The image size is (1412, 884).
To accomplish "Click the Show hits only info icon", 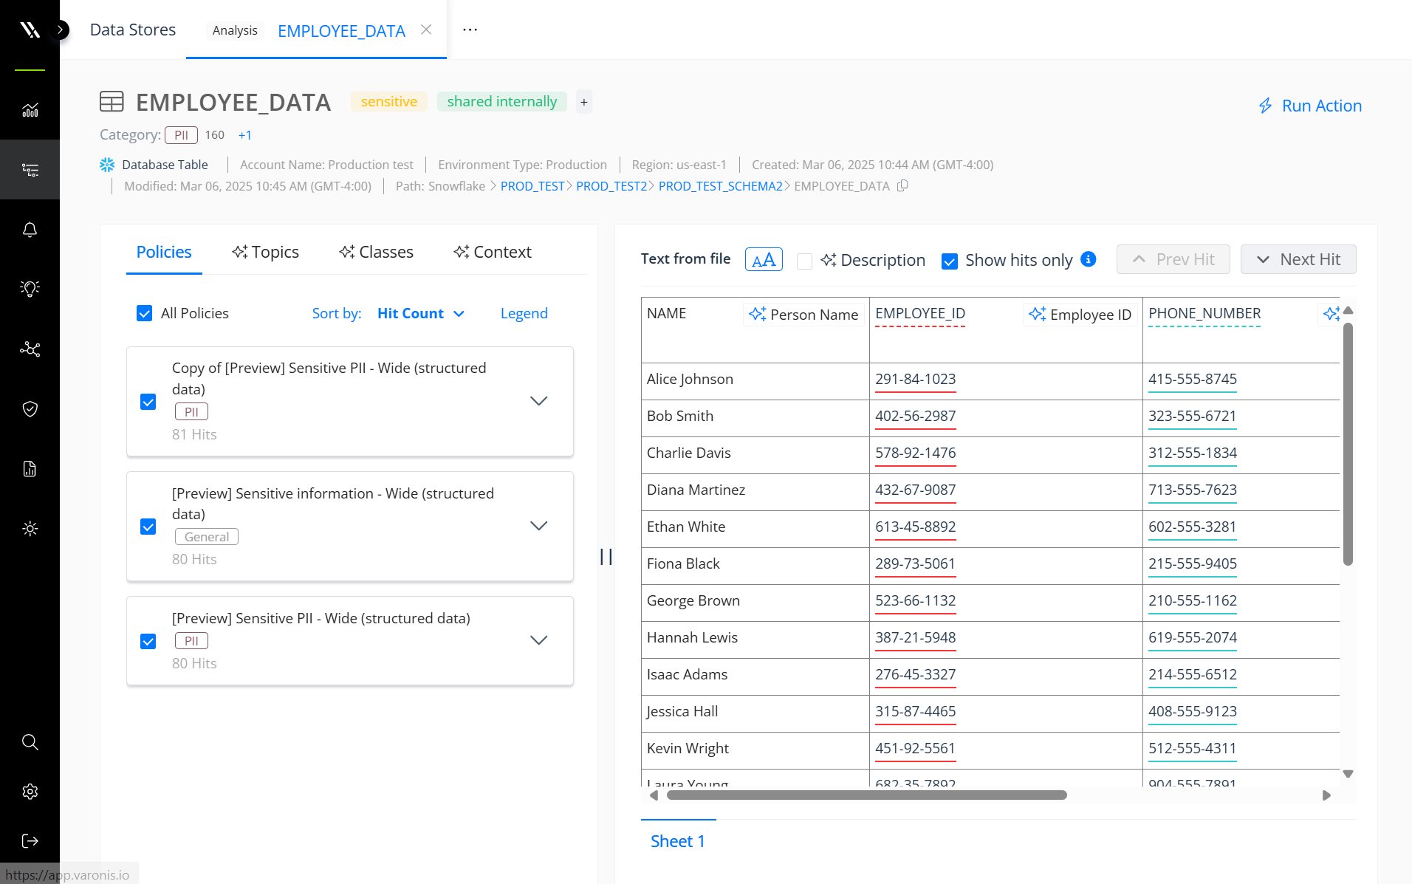I will (1088, 259).
